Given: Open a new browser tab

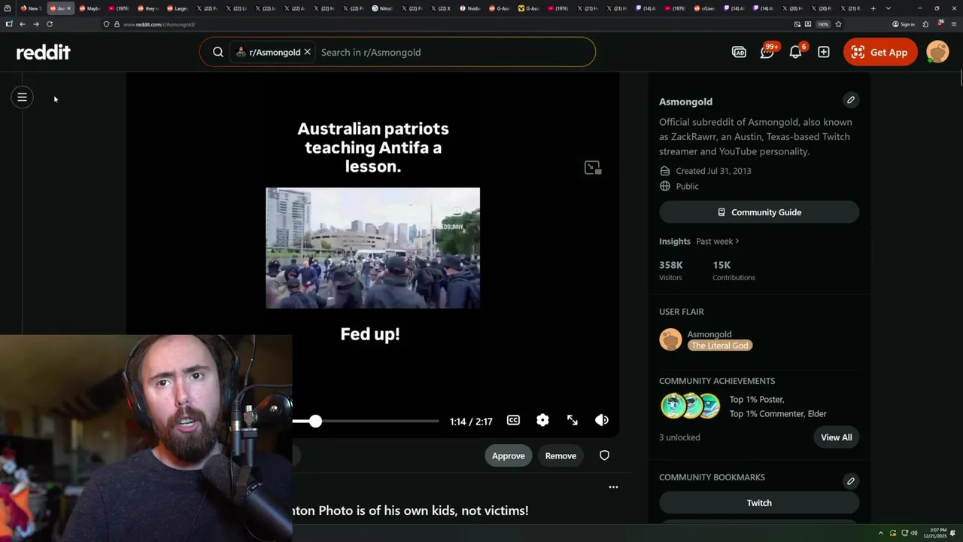Looking at the screenshot, I should 873,8.
